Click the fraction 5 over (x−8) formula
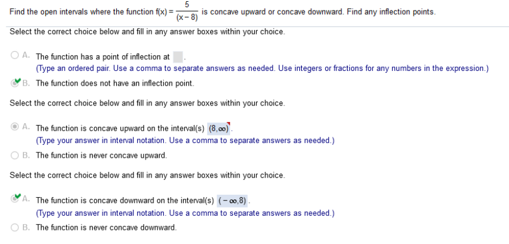Image resolution: width=509 pixels, height=244 pixels. 187,12
